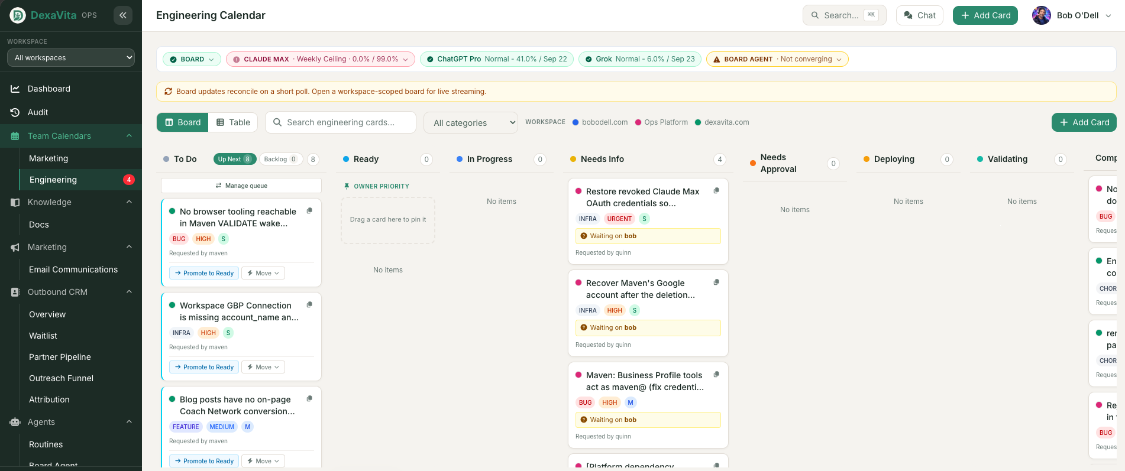The width and height of the screenshot is (1125, 471).
Task: Click the Agents robot icon in sidebar
Action: 15,422
